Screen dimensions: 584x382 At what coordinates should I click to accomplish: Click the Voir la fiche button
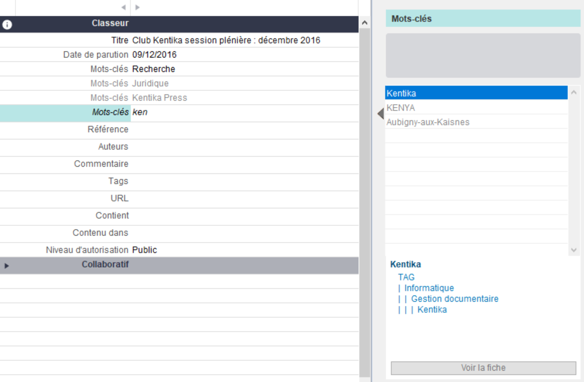[483, 368]
